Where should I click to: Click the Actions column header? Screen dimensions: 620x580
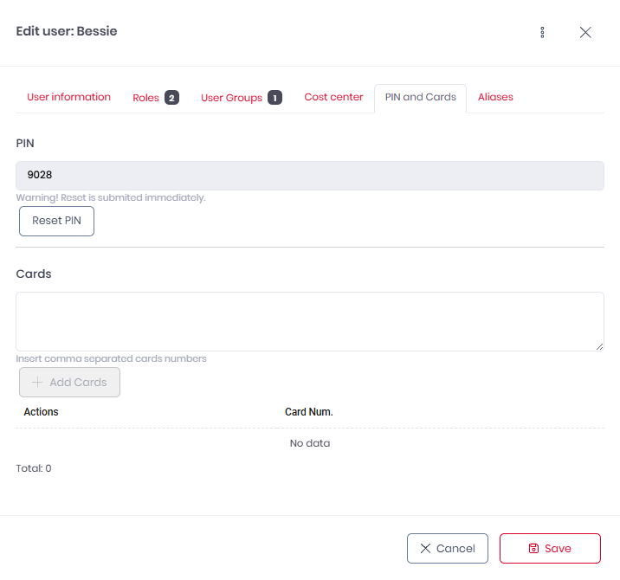point(41,412)
